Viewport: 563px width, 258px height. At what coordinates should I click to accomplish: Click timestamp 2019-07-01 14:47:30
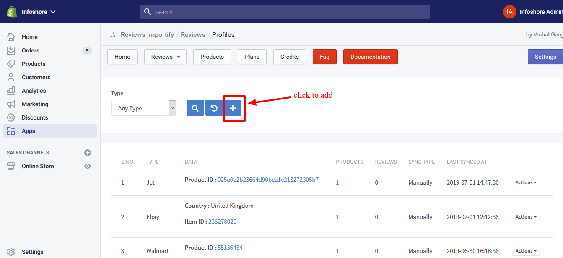click(x=472, y=182)
